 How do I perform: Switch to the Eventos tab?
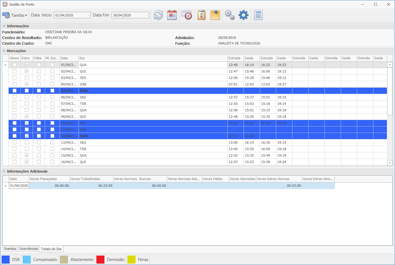click(10, 249)
